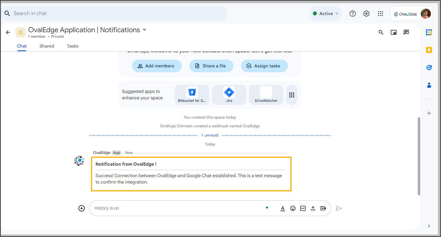Screen dimensions: 441x237
Task: Switch to the Tasks tab
Action: point(73,46)
